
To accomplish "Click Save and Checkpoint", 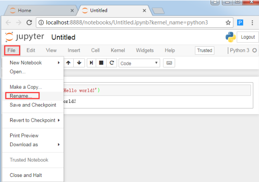I will click(x=33, y=105).
